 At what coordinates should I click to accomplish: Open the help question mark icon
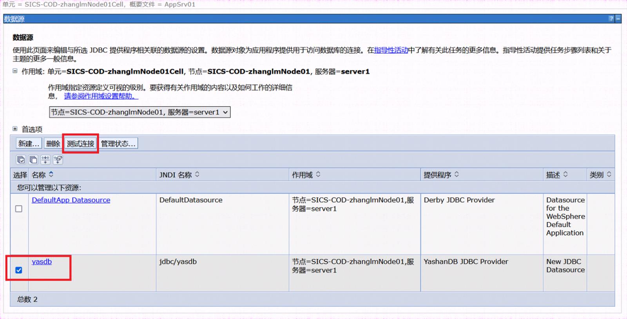pyautogui.click(x=611, y=19)
